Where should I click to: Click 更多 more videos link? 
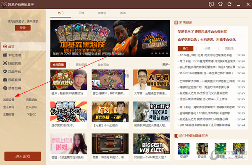point(166,64)
